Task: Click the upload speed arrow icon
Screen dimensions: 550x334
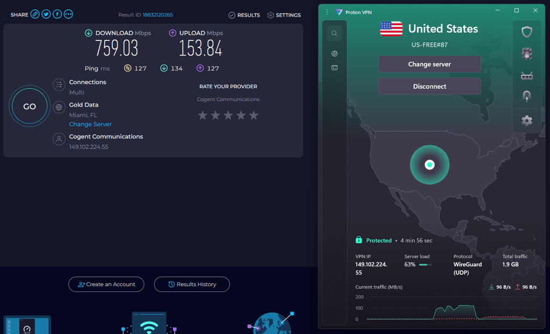Action: 172,33
